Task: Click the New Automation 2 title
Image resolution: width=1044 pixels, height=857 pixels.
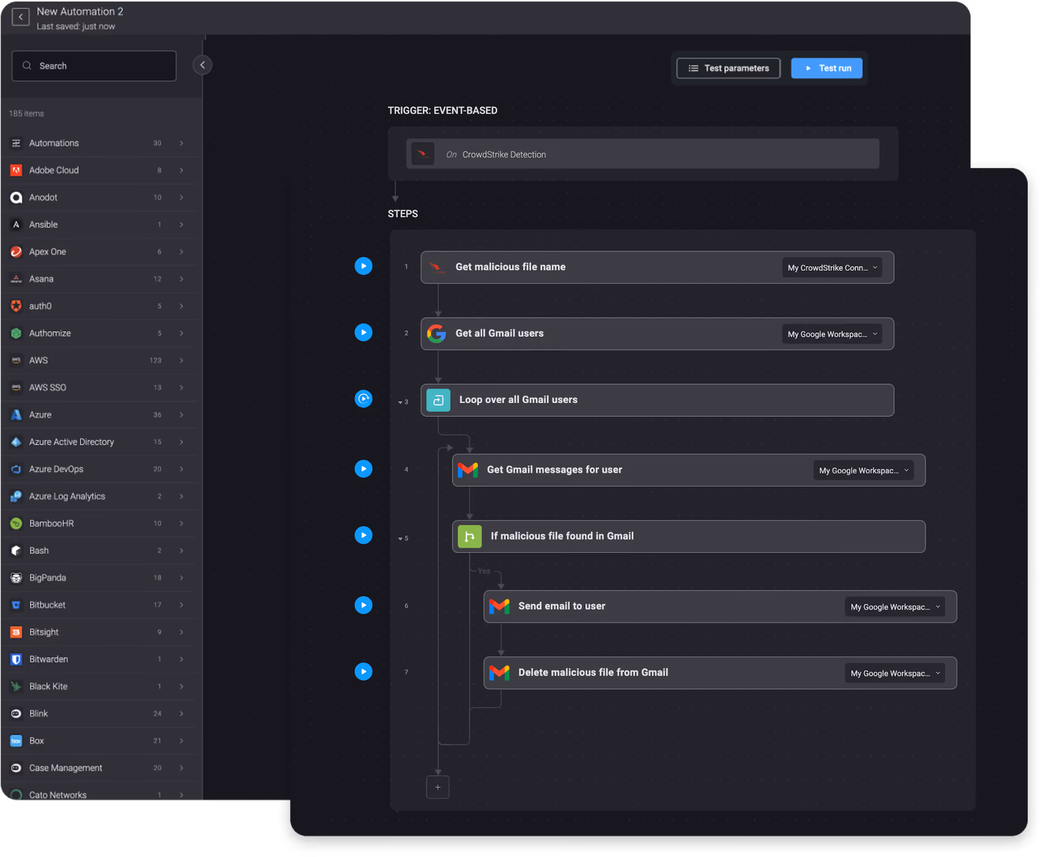Action: tap(80, 12)
